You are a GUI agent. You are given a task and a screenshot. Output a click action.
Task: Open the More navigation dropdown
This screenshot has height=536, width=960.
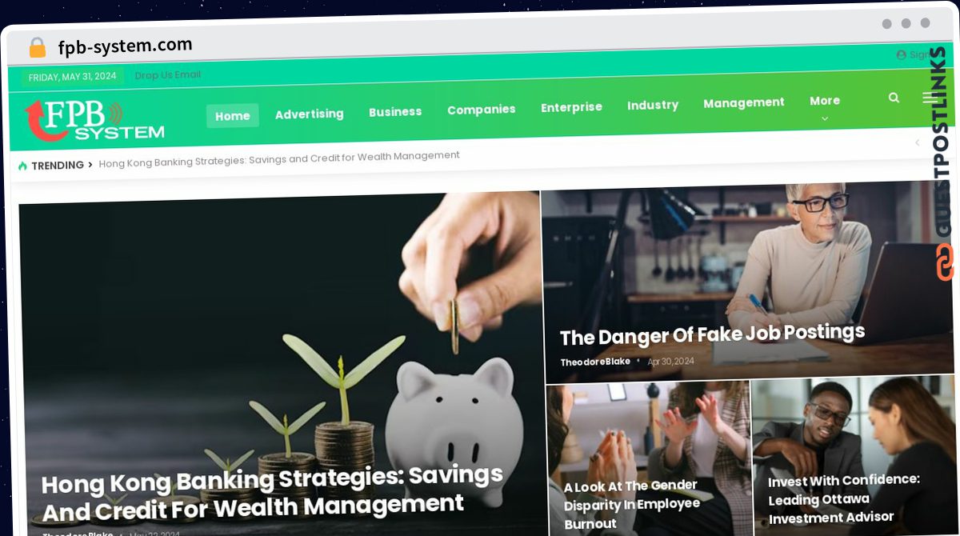pyautogui.click(x=825, y=101)
